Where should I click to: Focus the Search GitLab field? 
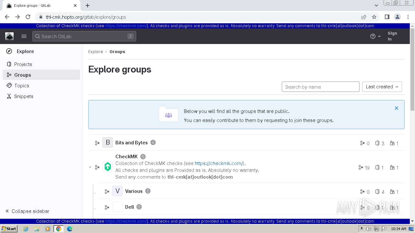(84, 36)
